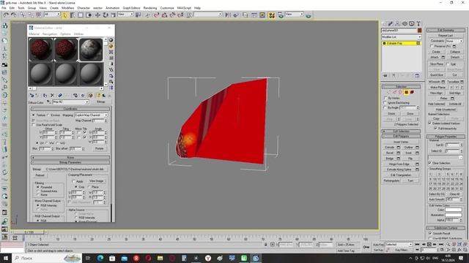Open the Modifiers menu
Viewport: 469px width, 263px height.
tap(67, 8)
